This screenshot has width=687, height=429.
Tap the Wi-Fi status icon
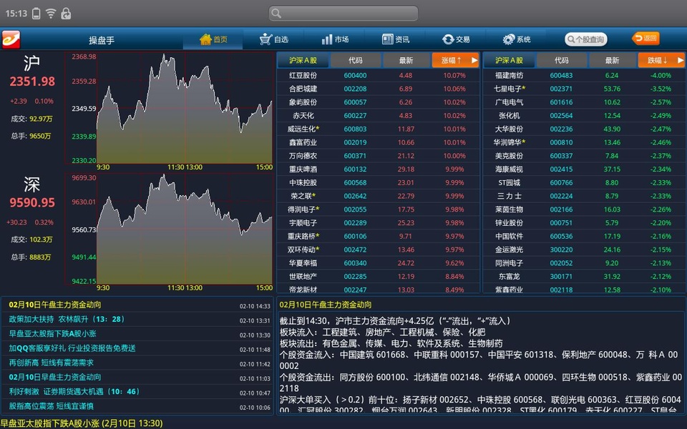[x=51, y=14]
